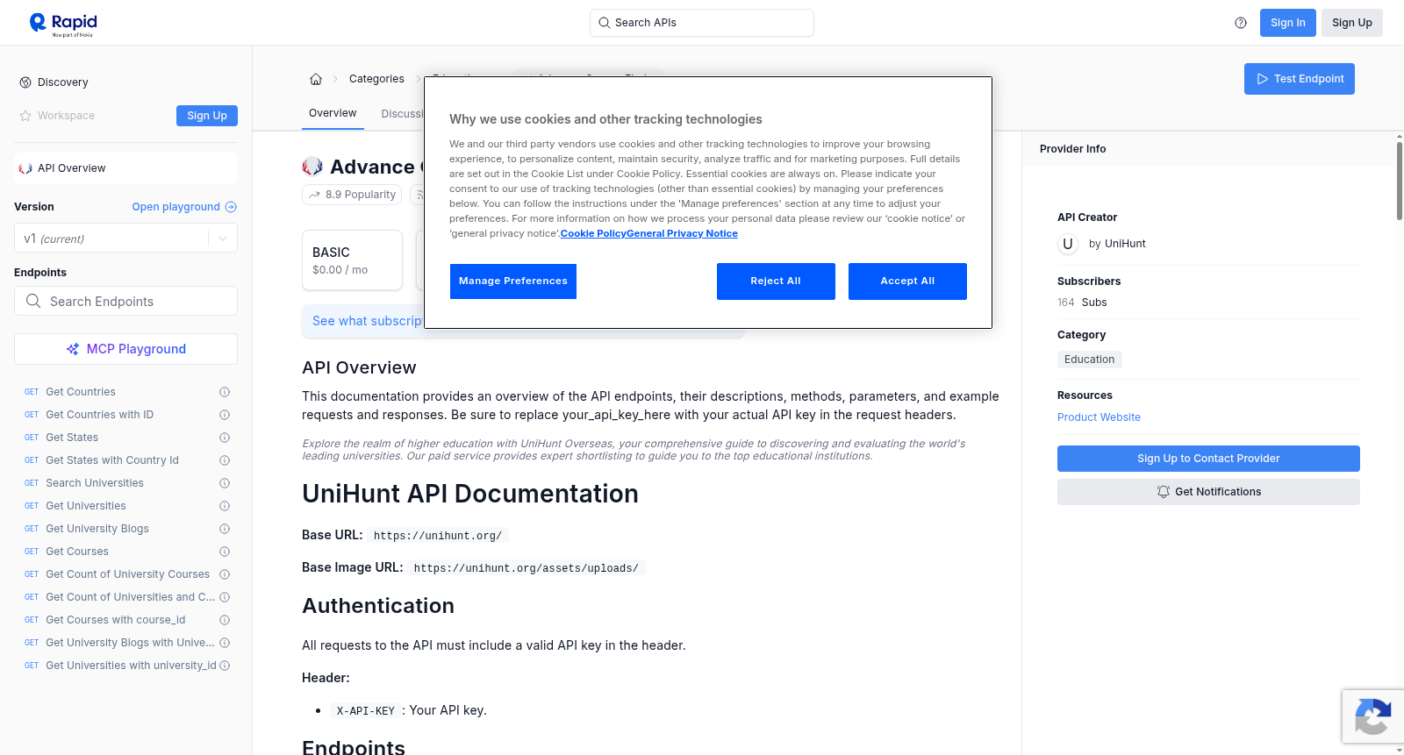Open the v1 (current) version dropdown

point(125,239)
